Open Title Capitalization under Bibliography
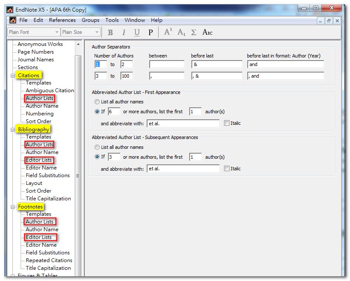The height and width of the screenshot is (281, 350). 48,199
